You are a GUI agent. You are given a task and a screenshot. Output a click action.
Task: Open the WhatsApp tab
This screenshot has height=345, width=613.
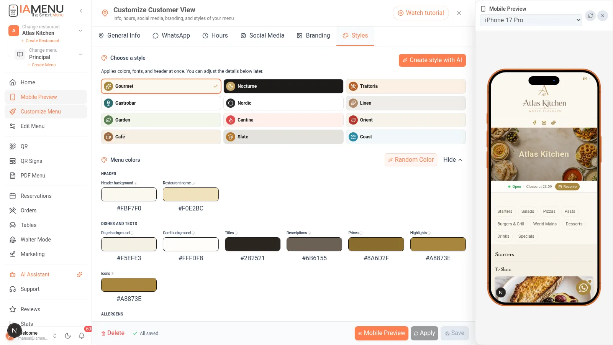(171, 36)
